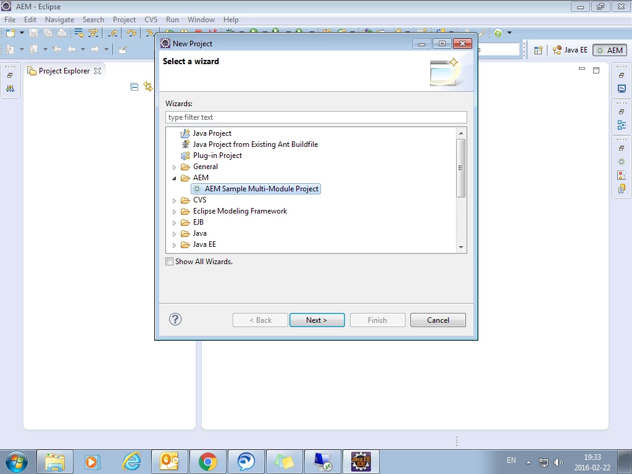Open Google Chrome from the taskbar

point(207,462)
